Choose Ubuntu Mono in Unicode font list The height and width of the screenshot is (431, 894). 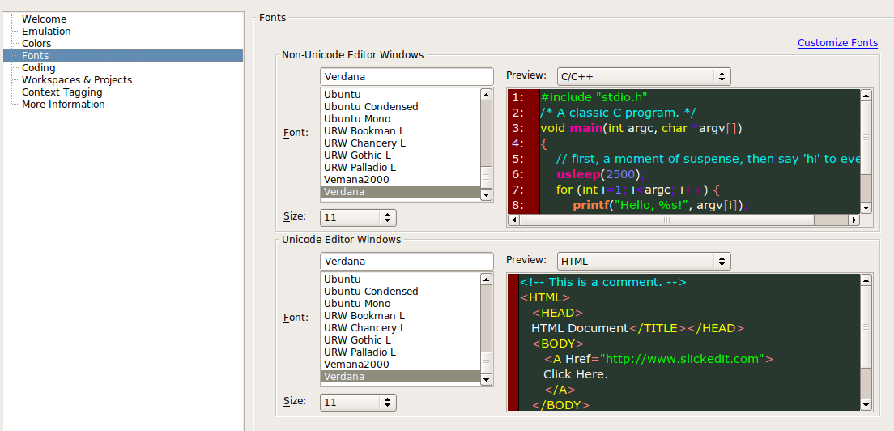coord(401,303)
